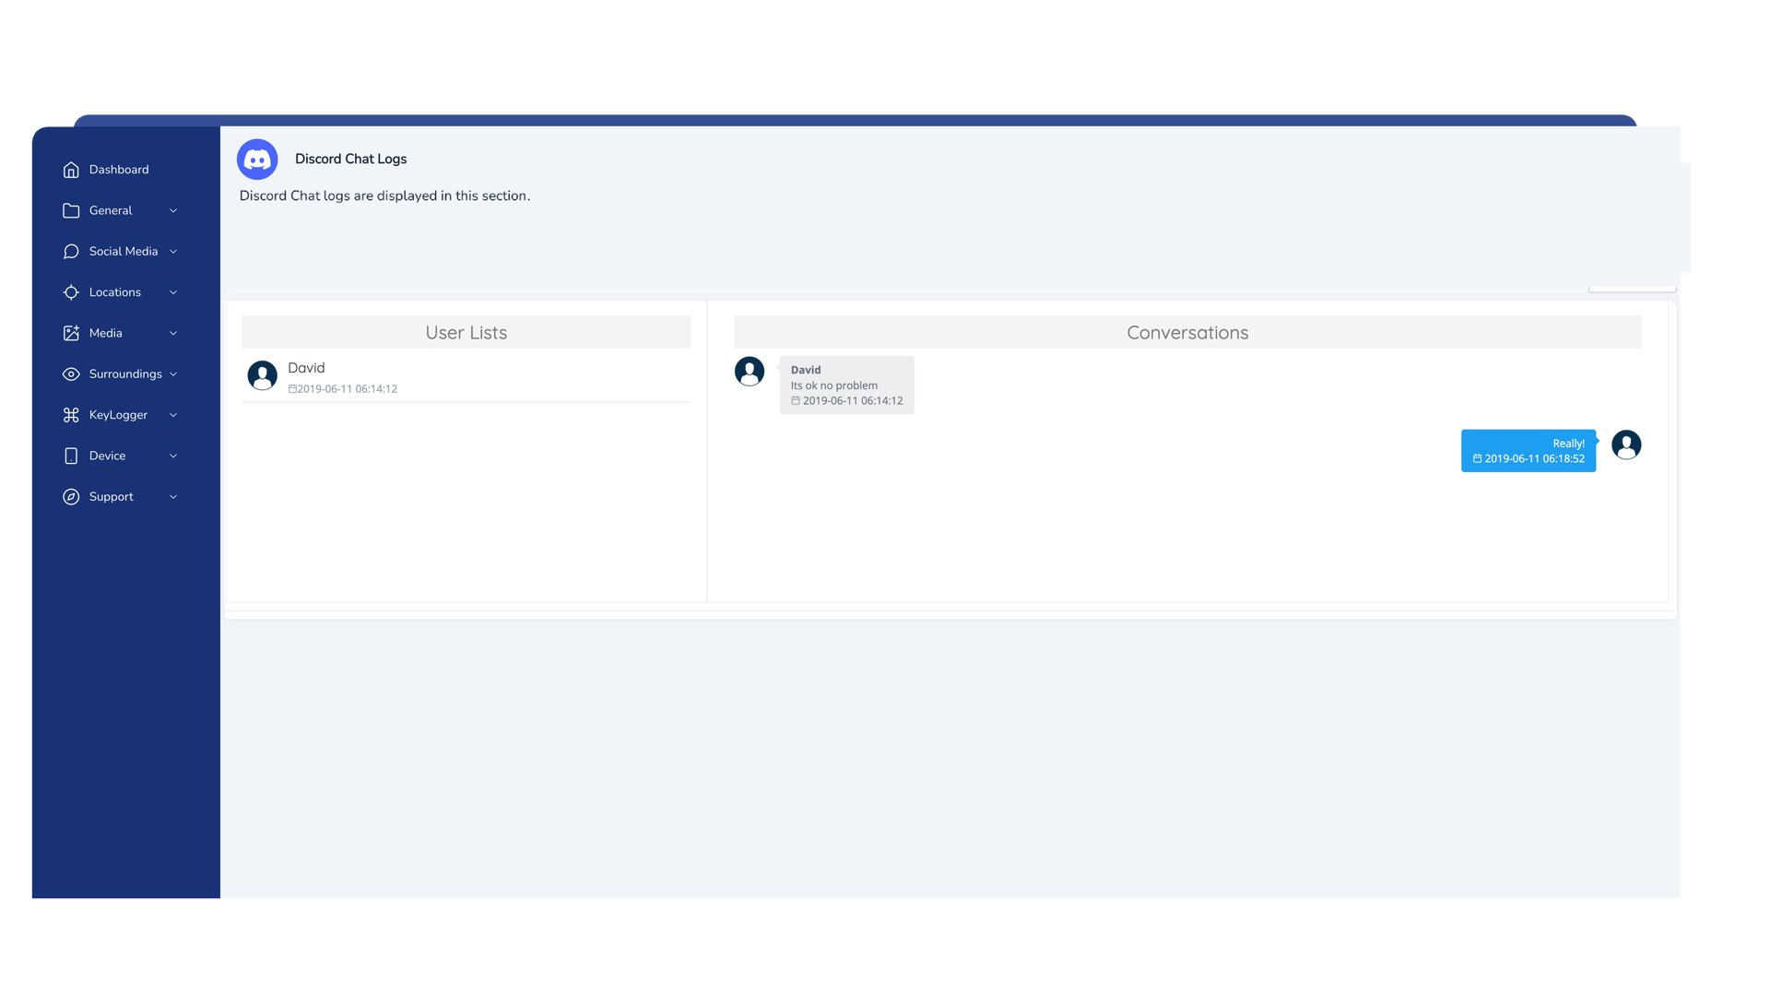
Task: Open the KeyLogger section
Action: pyautogui.click(x=118, y=413)
